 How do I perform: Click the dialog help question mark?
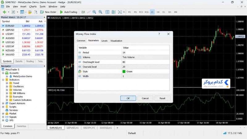coord(159,34)
